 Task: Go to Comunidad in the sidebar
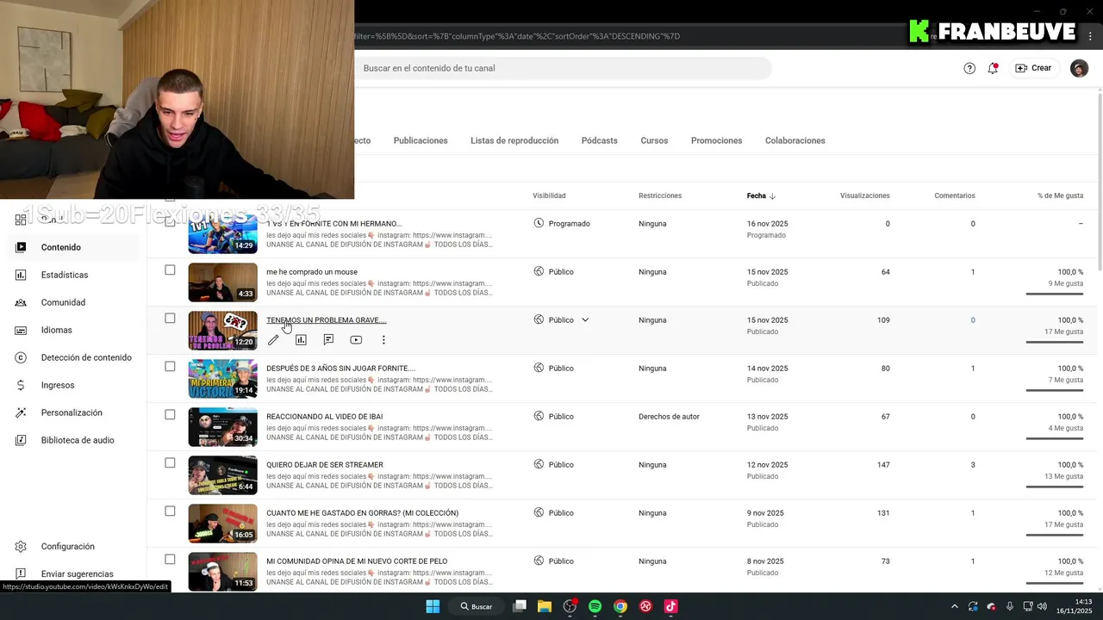click(x=63, y=302)
